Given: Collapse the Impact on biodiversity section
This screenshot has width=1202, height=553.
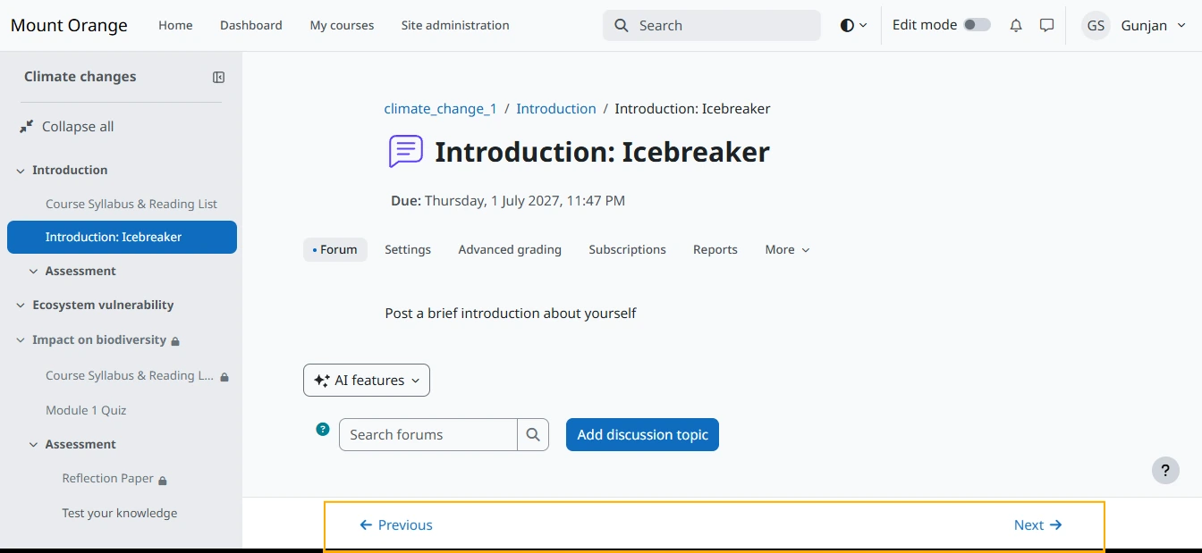Looking at the screenshot, I should click(20, 340).
